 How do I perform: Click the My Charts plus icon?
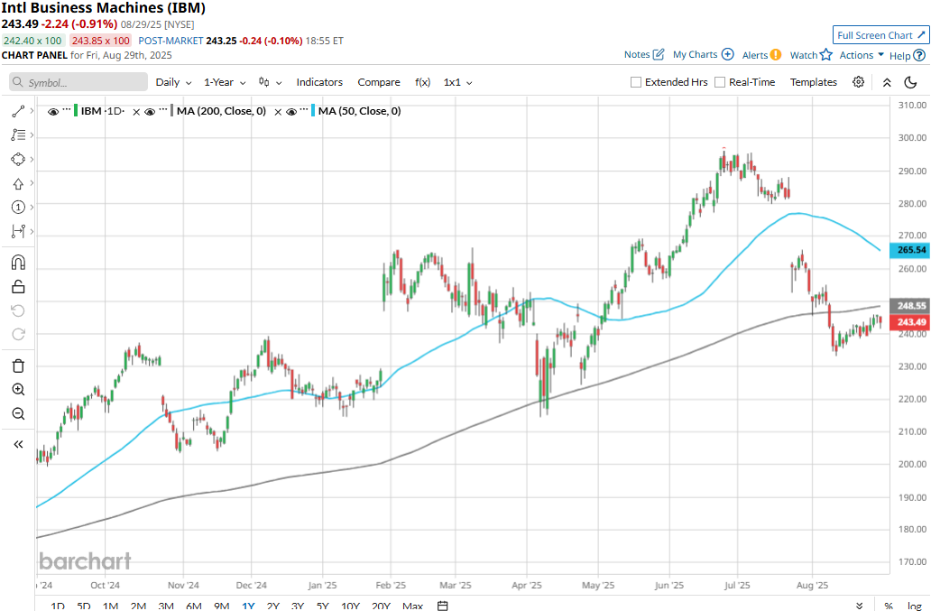(x=727, y=54)
